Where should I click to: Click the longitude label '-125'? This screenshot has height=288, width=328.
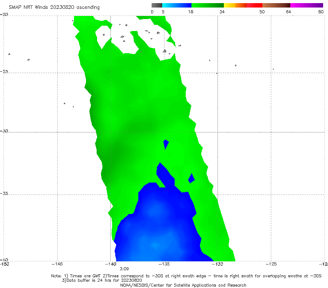(271, 264)
